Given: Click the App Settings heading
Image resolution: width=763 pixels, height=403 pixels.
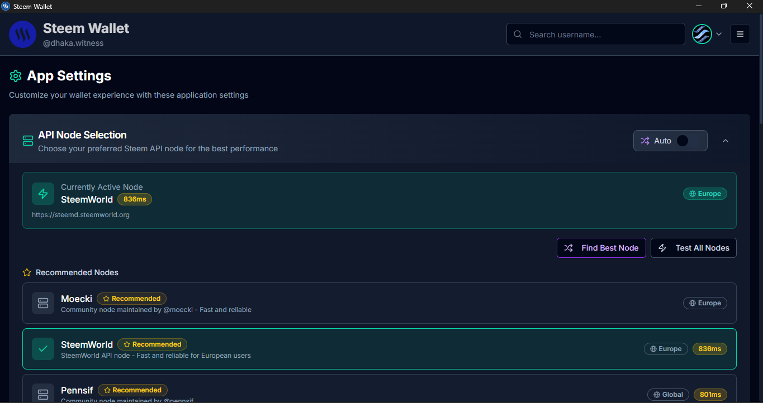Looking at the screenshot, I should pyautogui.click(x=69, y=76).
